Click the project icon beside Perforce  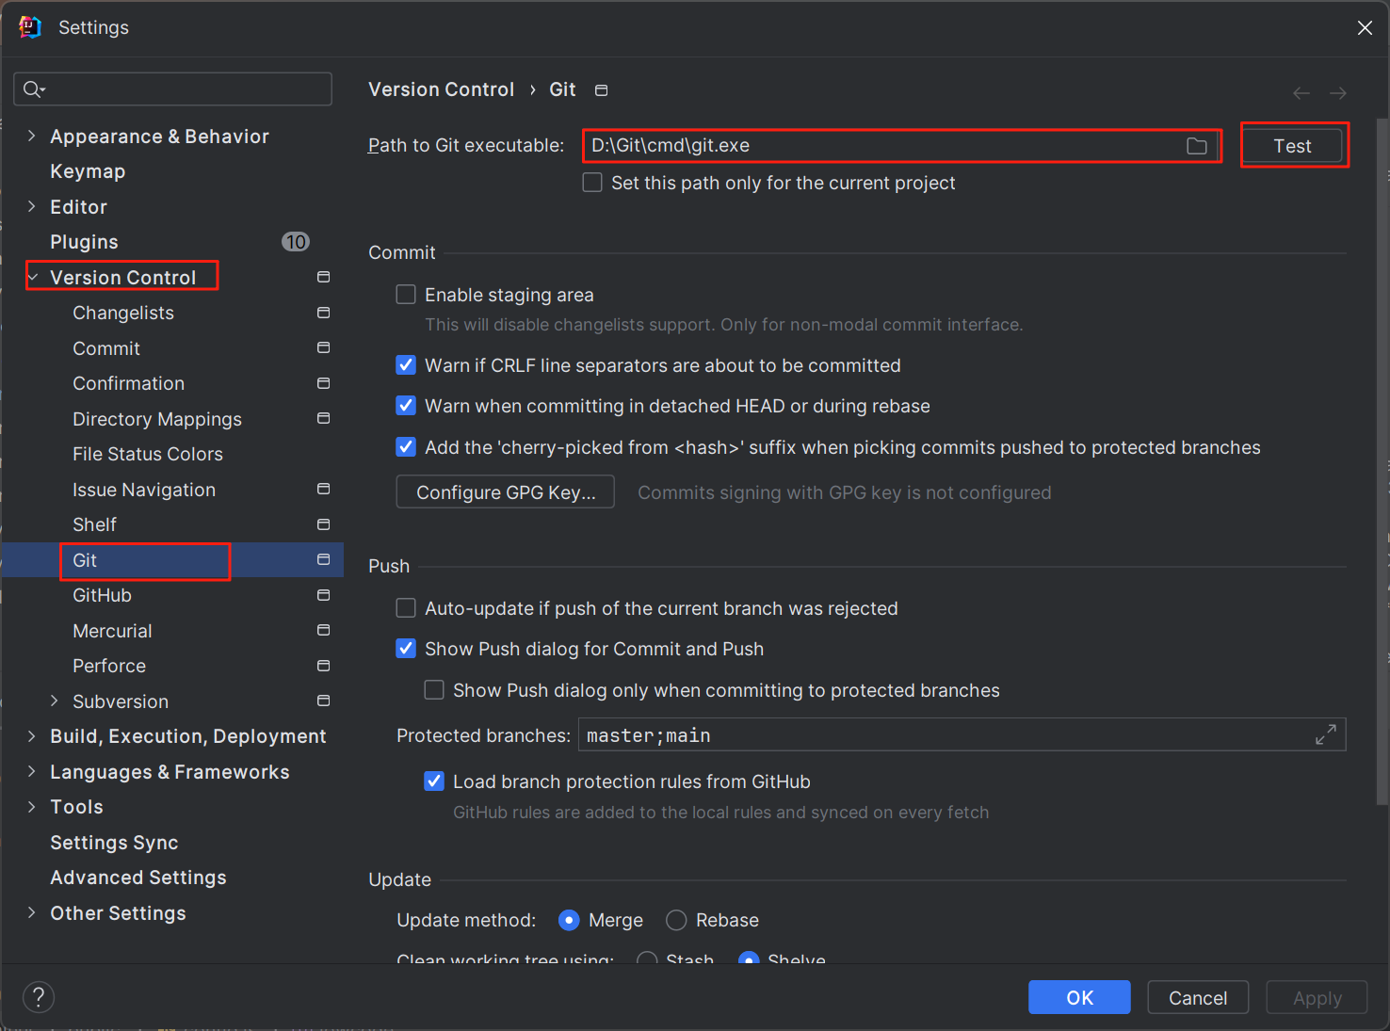click(x=324, y=666)
